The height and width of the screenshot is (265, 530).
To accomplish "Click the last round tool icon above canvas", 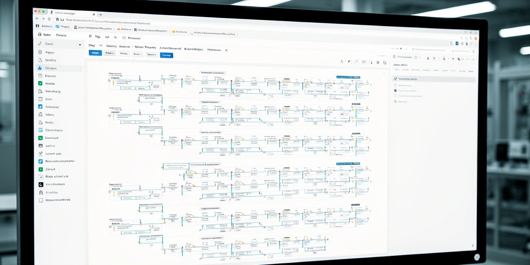I will [385, 63].
